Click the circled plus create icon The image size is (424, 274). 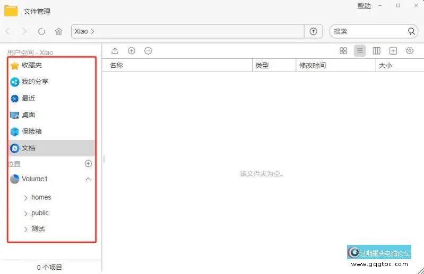(x=132, y=50)
